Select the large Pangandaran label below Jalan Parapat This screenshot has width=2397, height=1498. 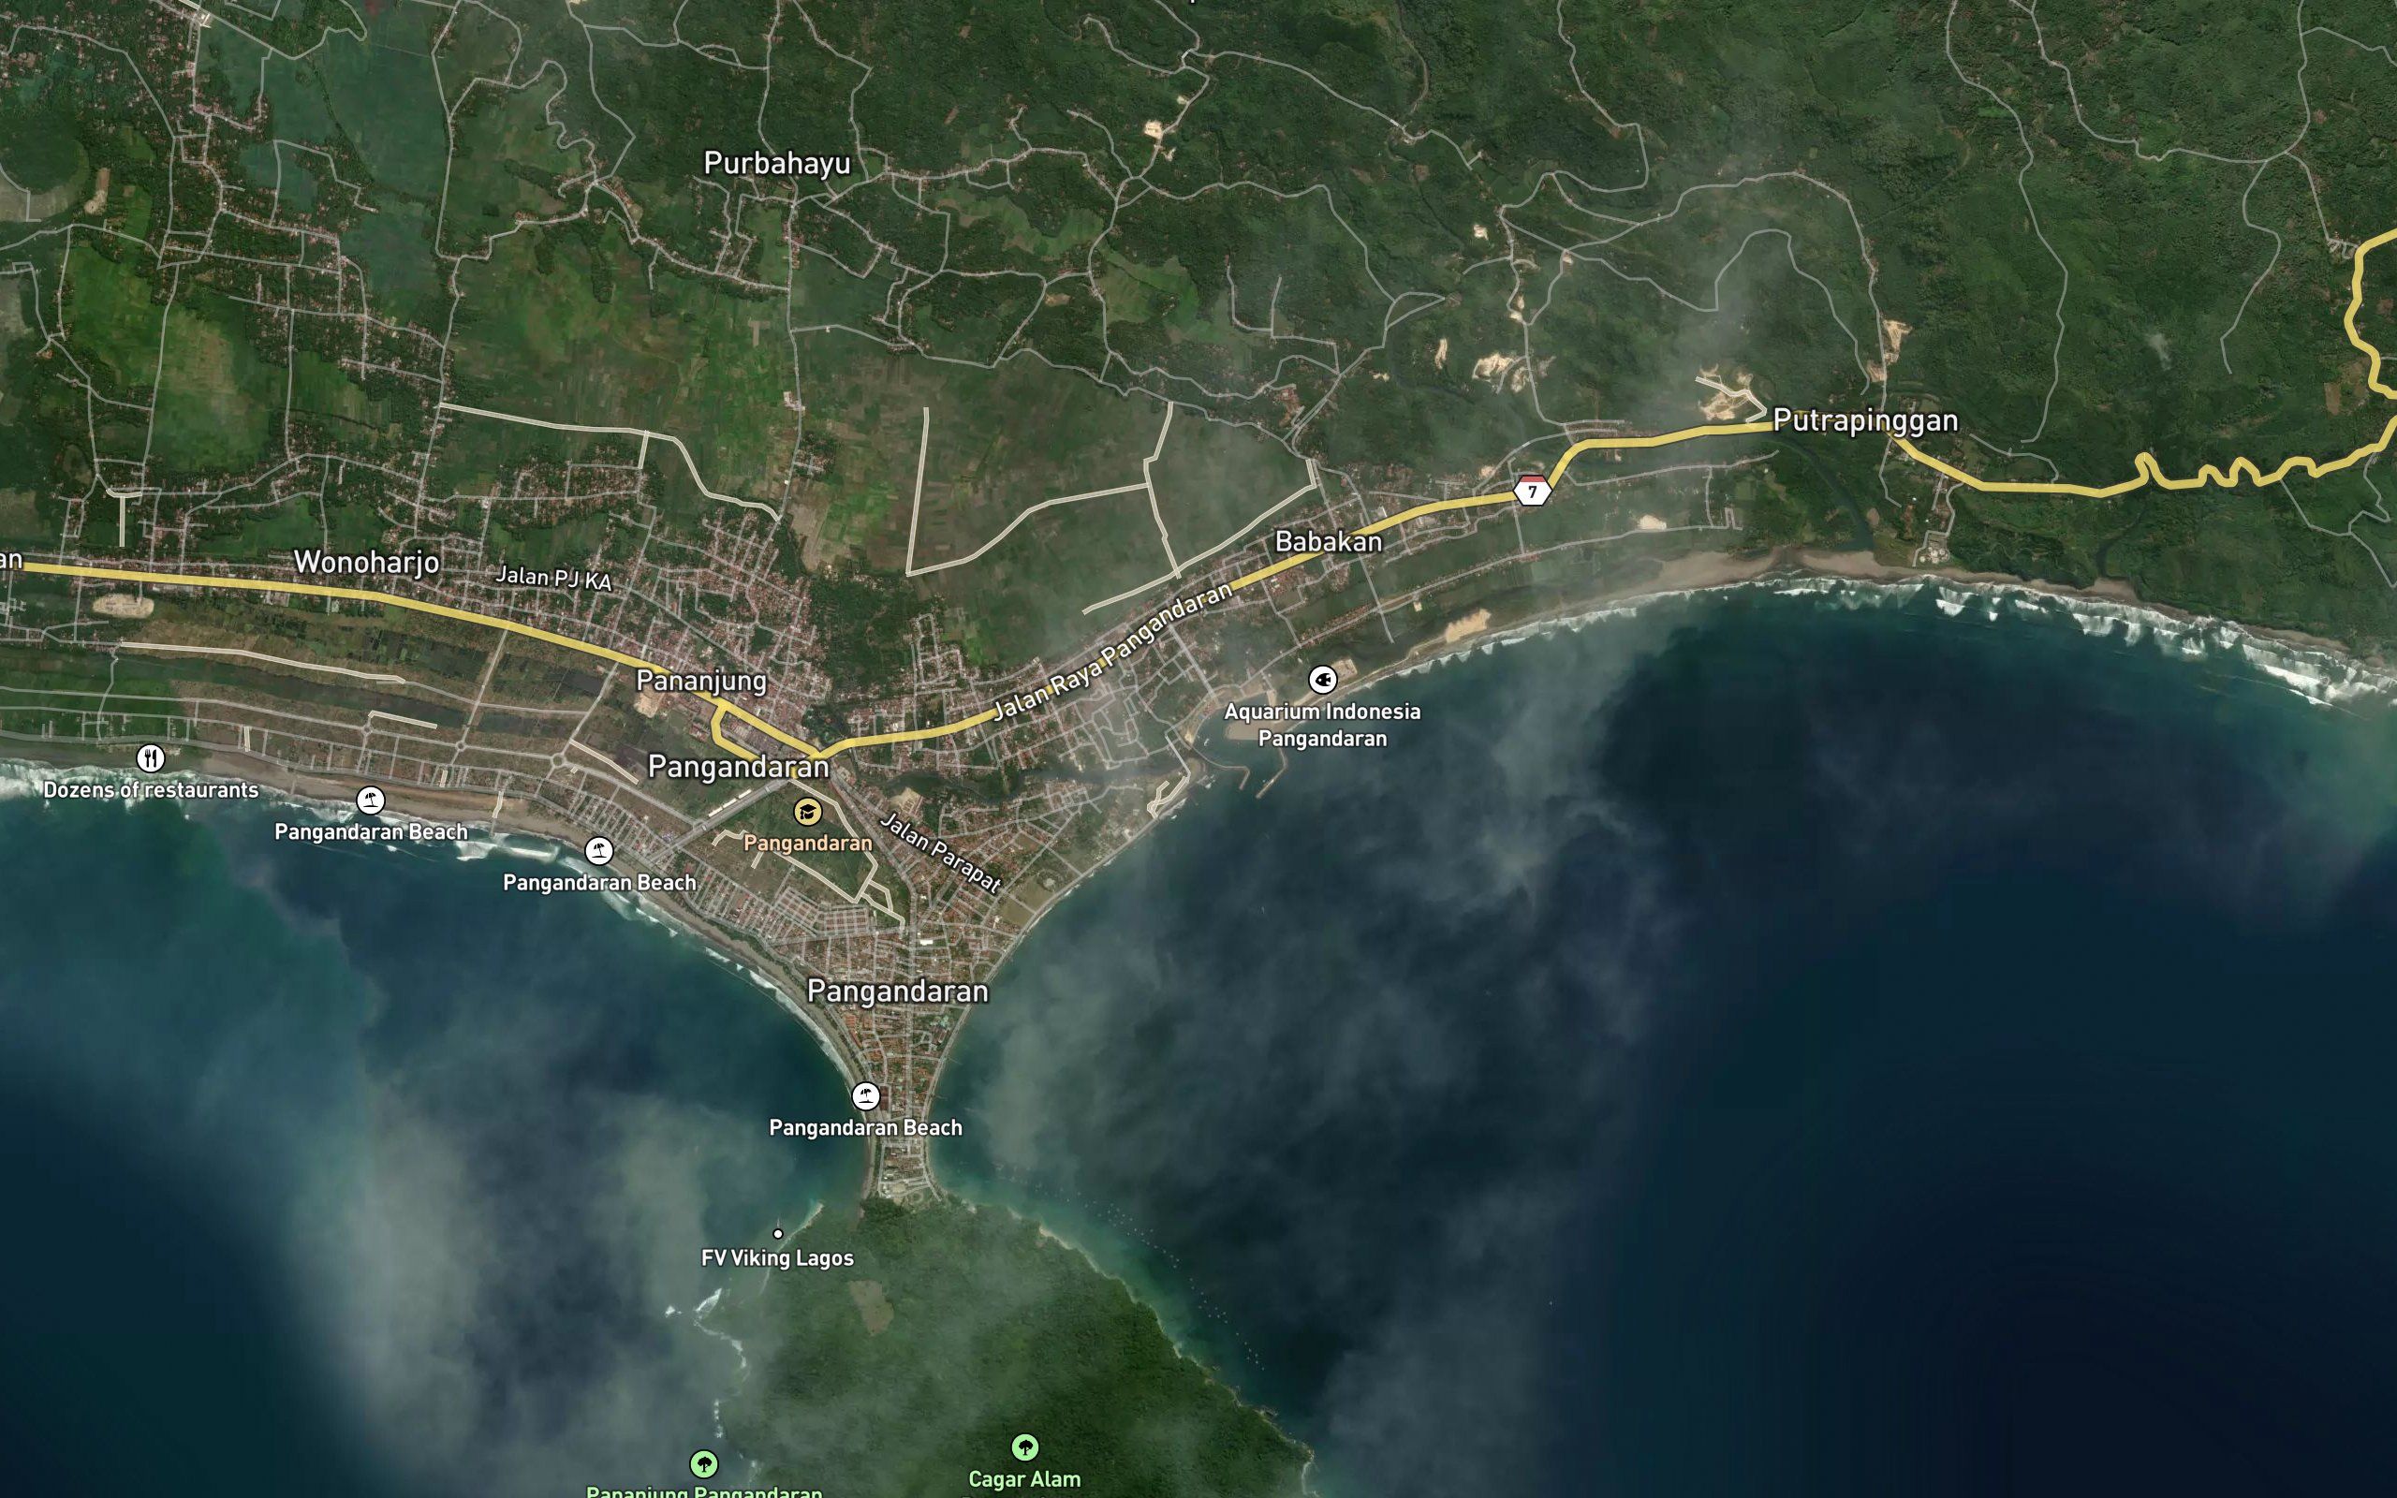click(x=897, y=991)
